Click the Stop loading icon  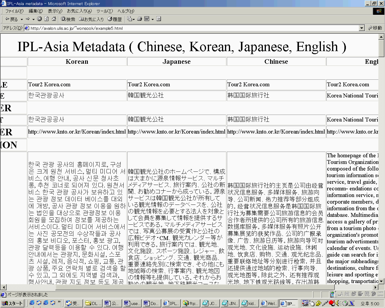[x=39, y=19]
